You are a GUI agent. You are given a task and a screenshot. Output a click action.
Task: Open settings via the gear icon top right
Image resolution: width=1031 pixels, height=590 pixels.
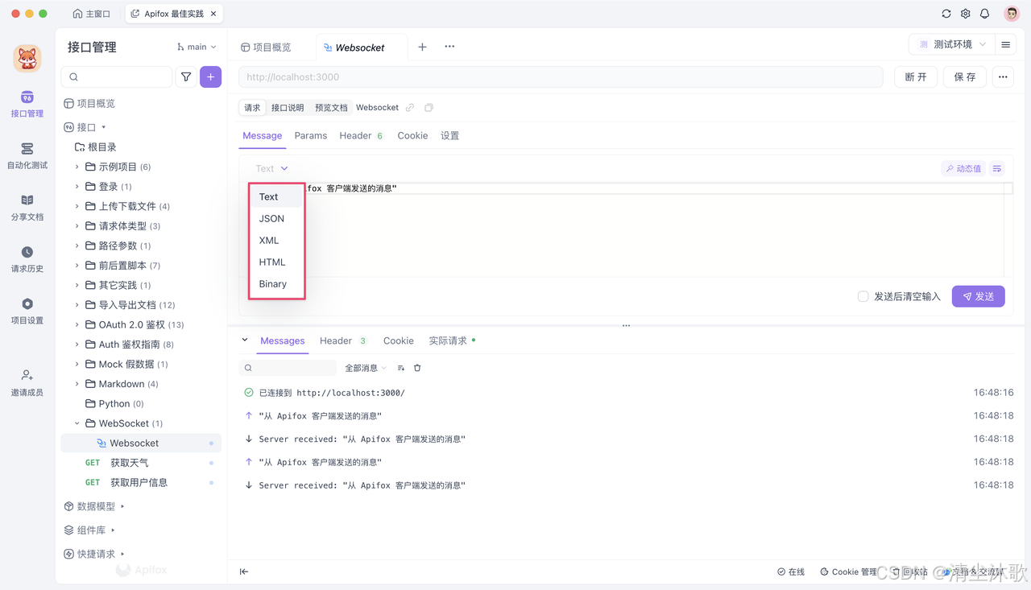click(965, 14)
